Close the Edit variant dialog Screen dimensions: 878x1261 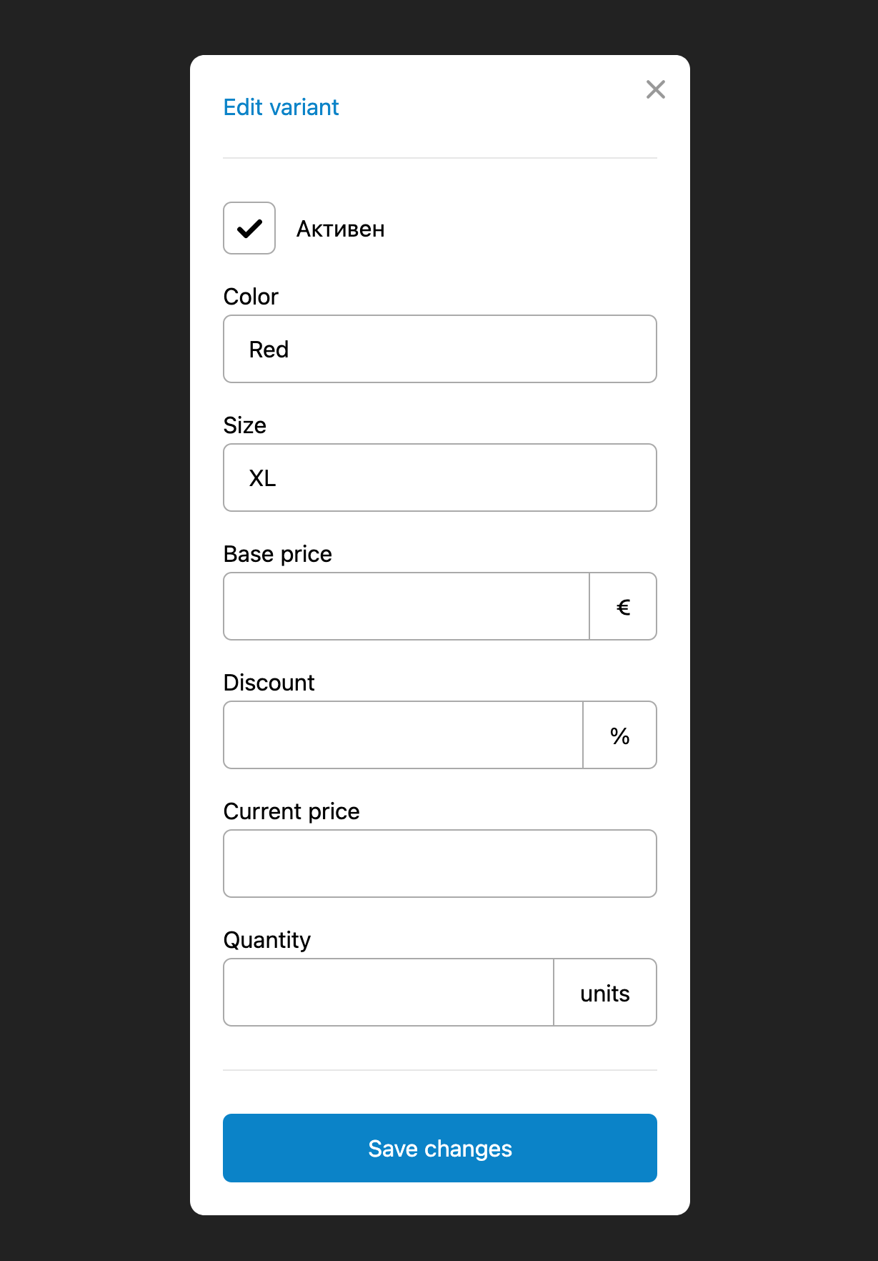(x=655, y=89)
